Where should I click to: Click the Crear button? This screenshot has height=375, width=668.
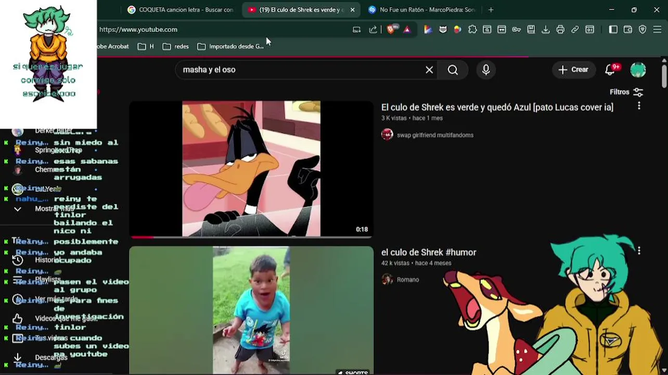coord(573,70)
